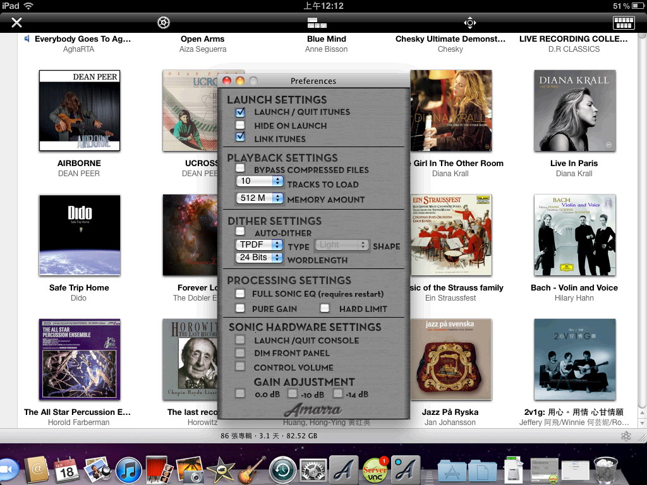Open iMovie star icon in the dock

click(221, 470)
